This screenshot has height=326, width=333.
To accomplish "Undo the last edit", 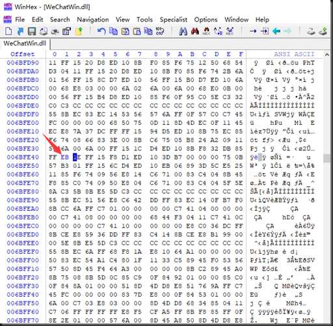I will pos(101,31).
